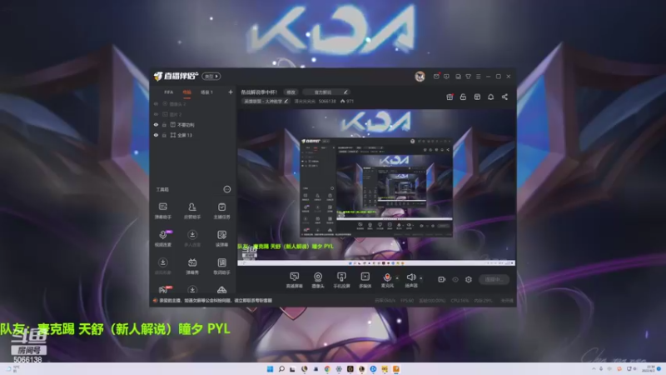Open stream settings gear icon
Screen dimensions: 666x375
pos(469,279)
